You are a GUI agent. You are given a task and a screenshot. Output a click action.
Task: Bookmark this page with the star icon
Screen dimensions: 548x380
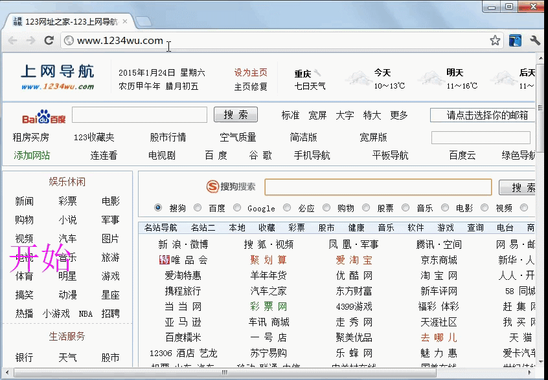(x=495, y=41)
